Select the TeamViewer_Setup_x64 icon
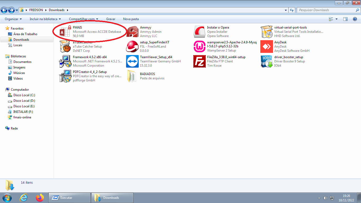Viewport: 361px width, 203px height. click(132, 61)
